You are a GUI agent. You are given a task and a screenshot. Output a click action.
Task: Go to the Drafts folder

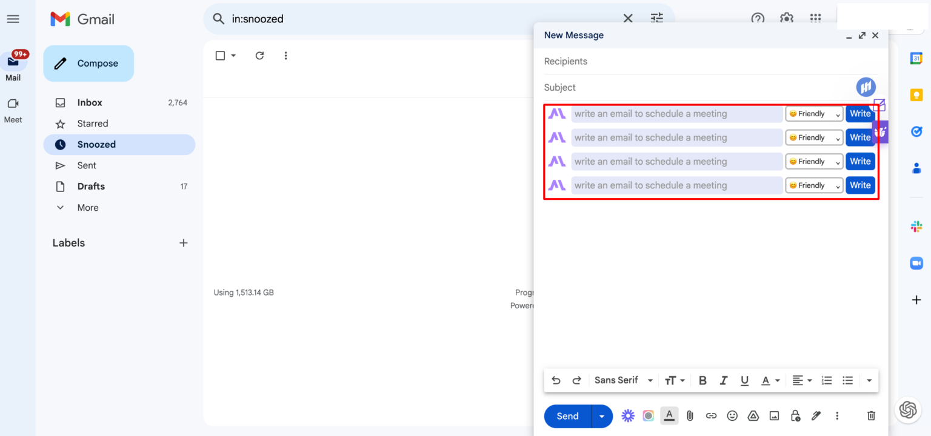[x=91, y=187]
